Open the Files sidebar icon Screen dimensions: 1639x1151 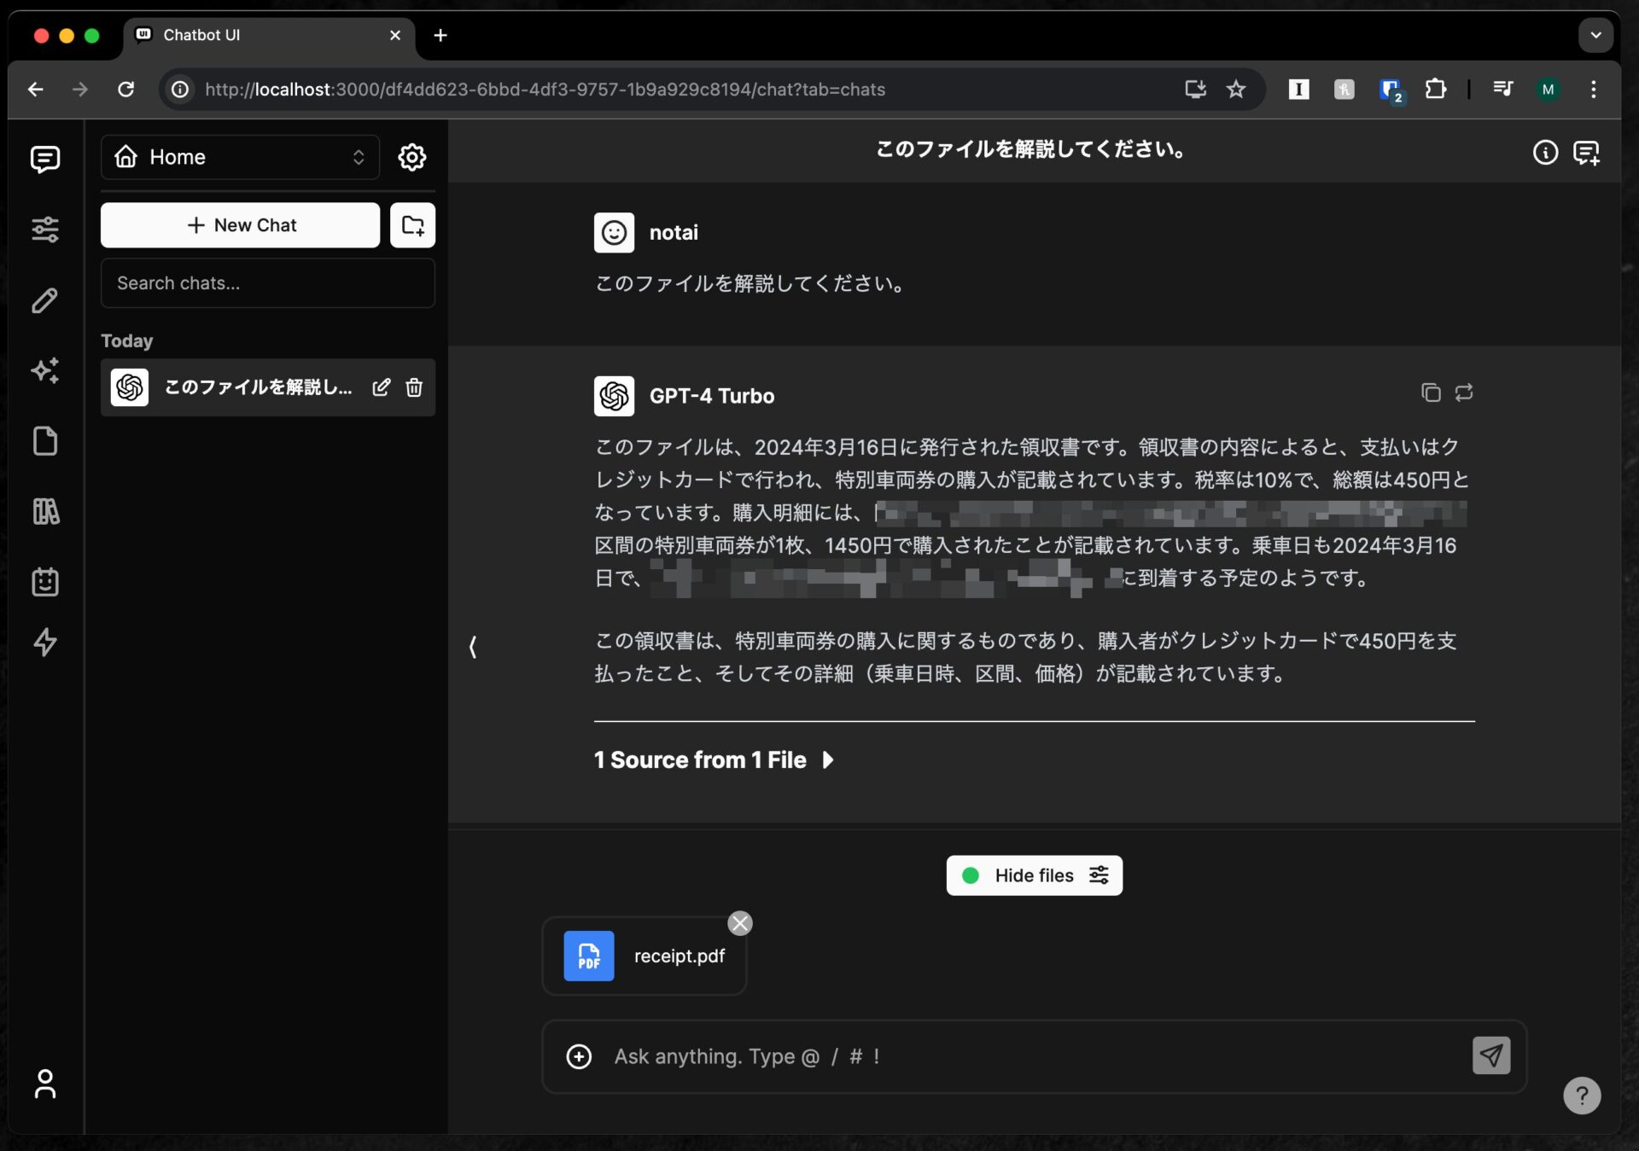tap(44, 441)
